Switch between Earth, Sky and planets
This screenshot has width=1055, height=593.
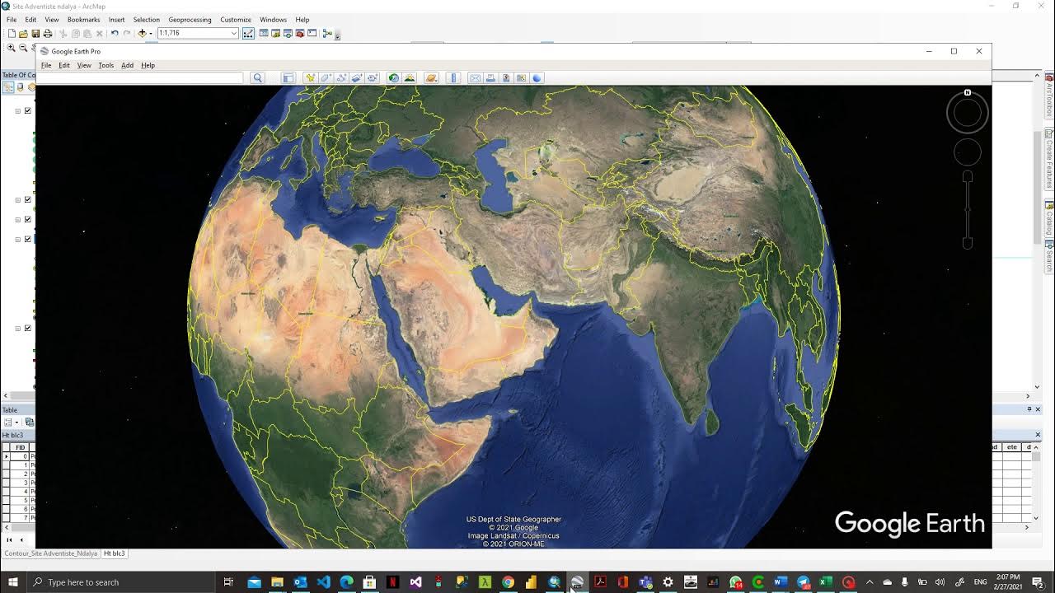click(x=431, y=78)
